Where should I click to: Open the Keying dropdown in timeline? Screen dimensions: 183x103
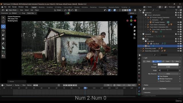(18, 85)
